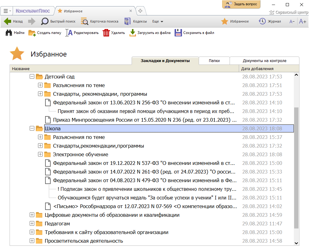Open the Codes book icon
This screenshot has width=309, height=247.
127,21
